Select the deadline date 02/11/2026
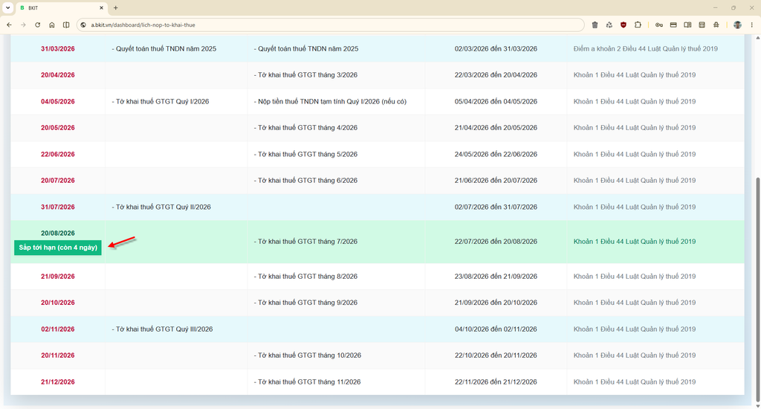Screen dimensions: 761x409 pos(58,329)
